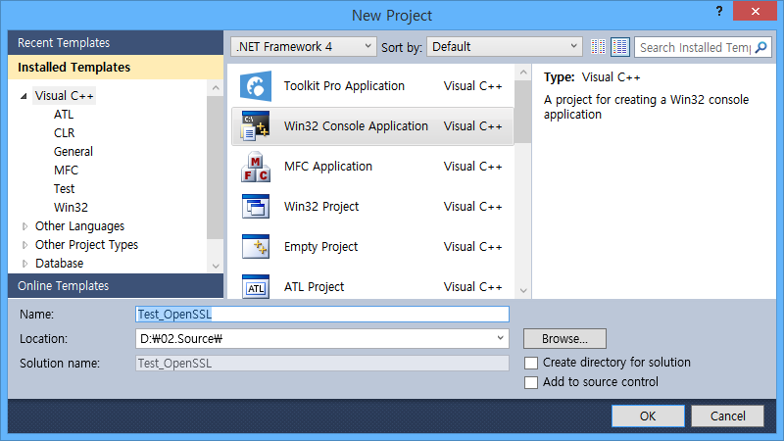The width and height of the screenshot is (784, 441).
Task: Select the Other Project Types tree item
Action: (86, 245)
